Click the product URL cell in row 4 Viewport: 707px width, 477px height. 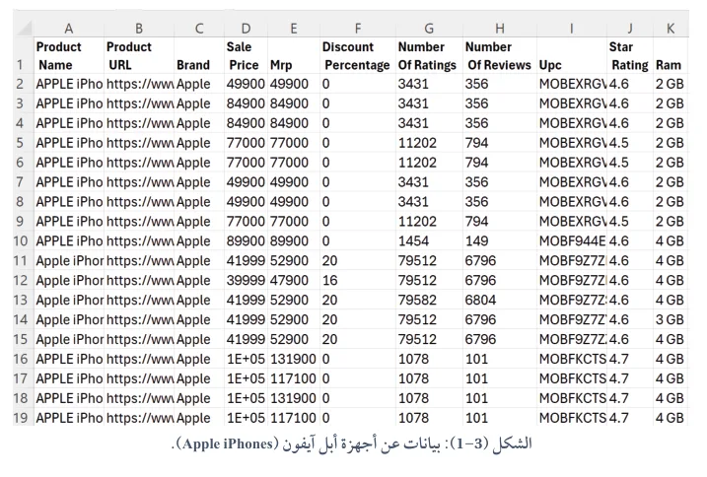click(x=139, y=123)
